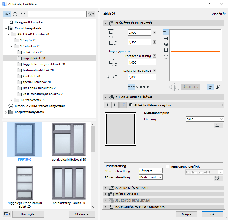Open the library search with magnifier icon
Image resolution: width=228 pixels, height=220 pixels.
pyautogui.click(x=23, y=14)
